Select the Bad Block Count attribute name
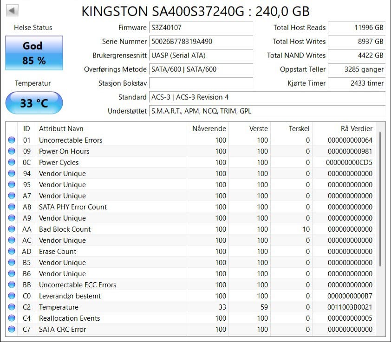 click(x=65, y=229)
